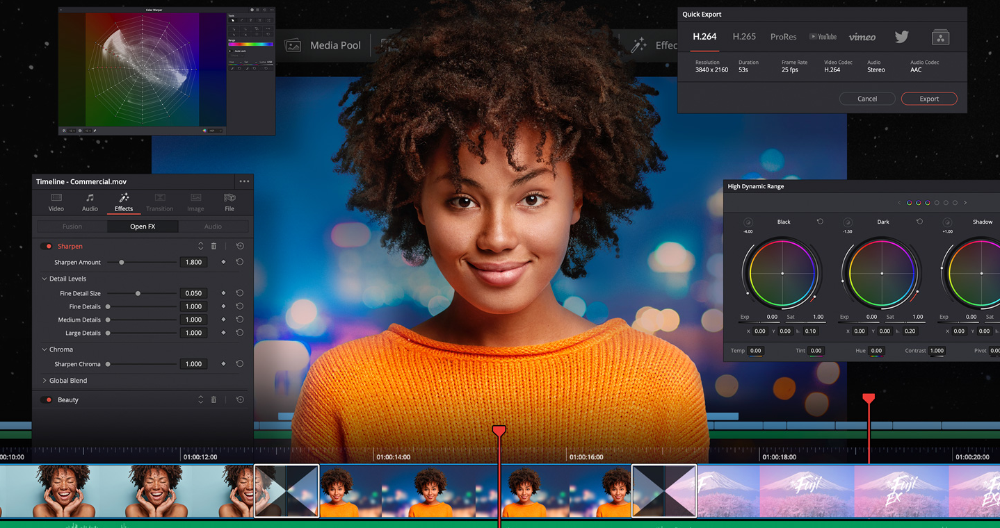The image size is (1000, 528).
Task: Select the YouTube export preset
Action: pos(823,37)
